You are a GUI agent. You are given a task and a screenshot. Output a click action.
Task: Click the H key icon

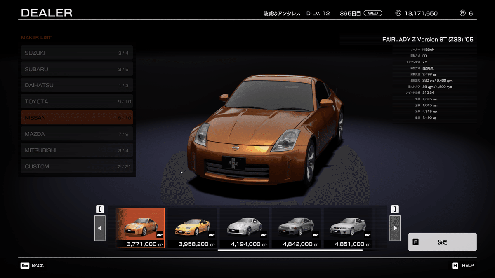(455, 266)
